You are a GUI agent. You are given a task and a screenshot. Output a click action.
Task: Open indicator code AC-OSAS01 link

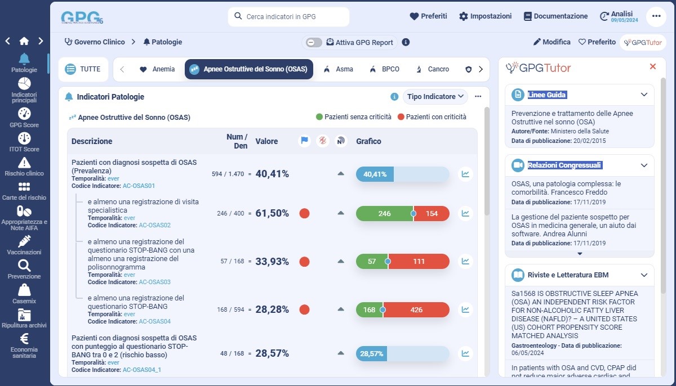(139, 186)
